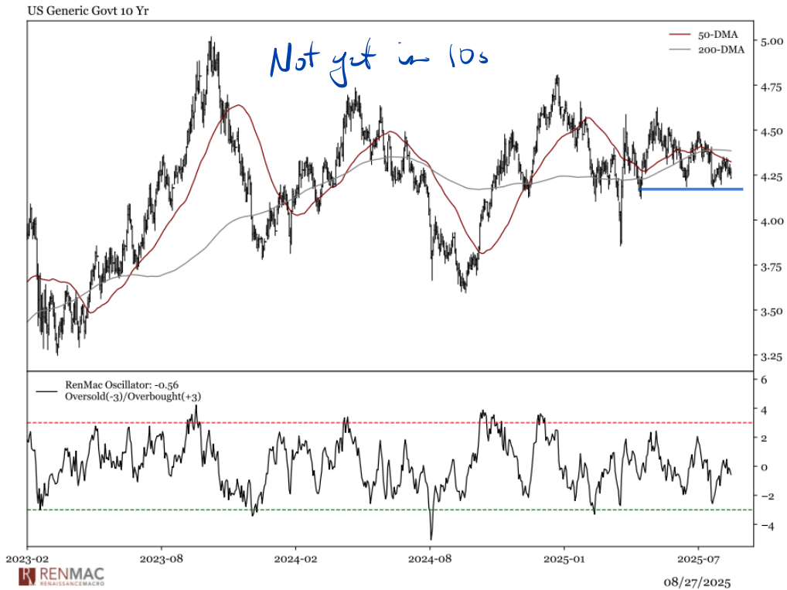Click the gray 200-DMA legend line marker
The width and height of the screenshot is (787, 590).
point(678,49)
